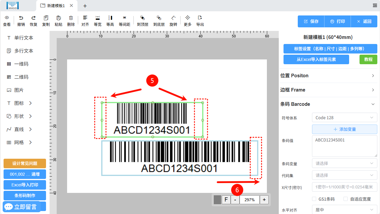This screenshot has width=380, height=214.
Task: Open the 条码变量 dropdown
Action: 344,163
